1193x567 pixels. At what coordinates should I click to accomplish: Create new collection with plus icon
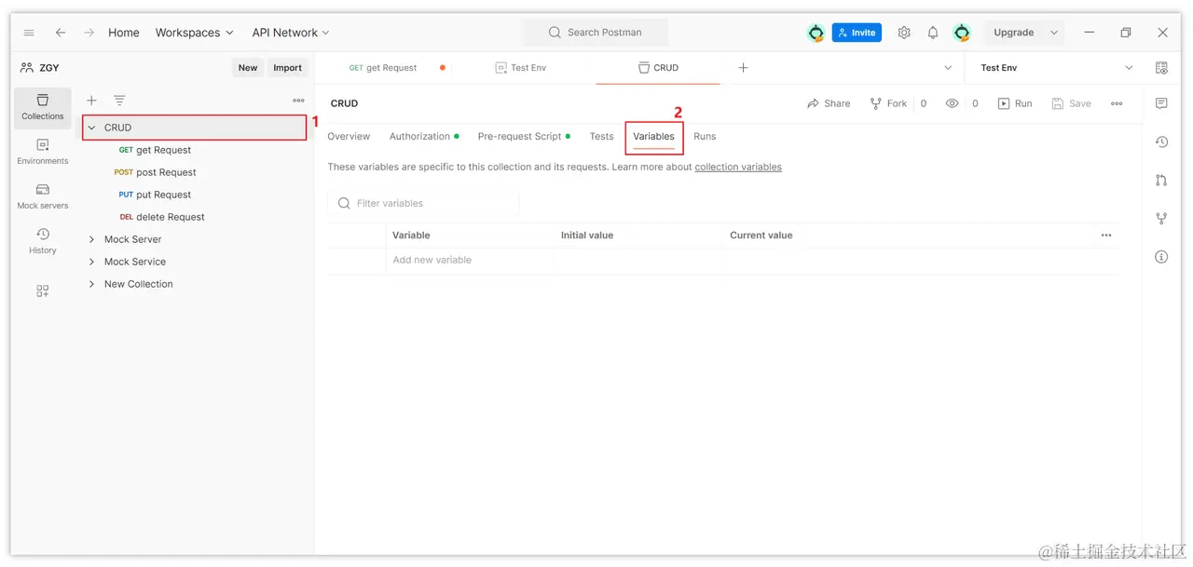tap(91, 101)
